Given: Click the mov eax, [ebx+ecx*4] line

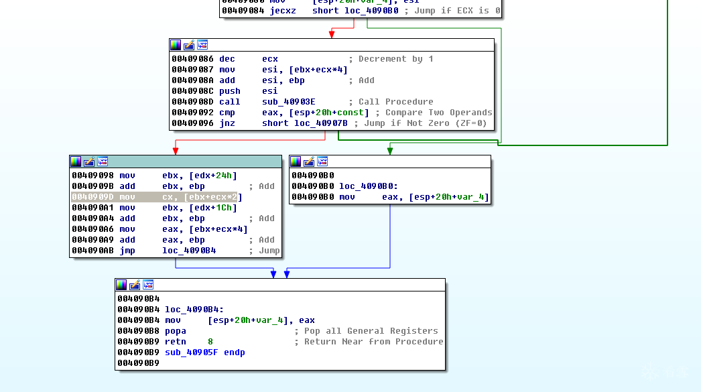Looking at the screenshot, I should point(160,229).
